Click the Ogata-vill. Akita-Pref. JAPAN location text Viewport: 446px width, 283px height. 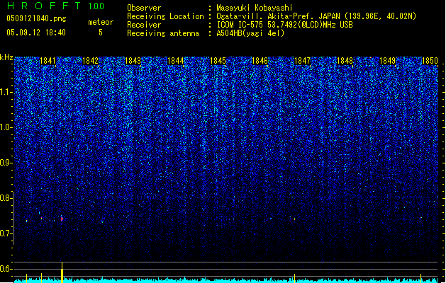point(316,16)
